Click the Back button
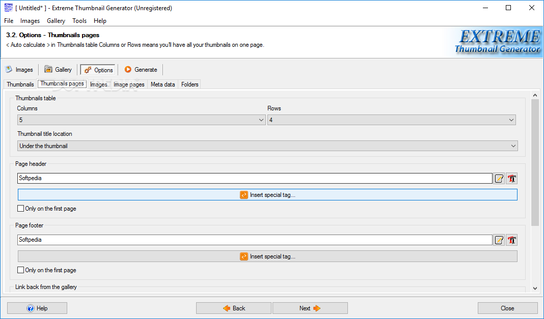 click(233, 308)
